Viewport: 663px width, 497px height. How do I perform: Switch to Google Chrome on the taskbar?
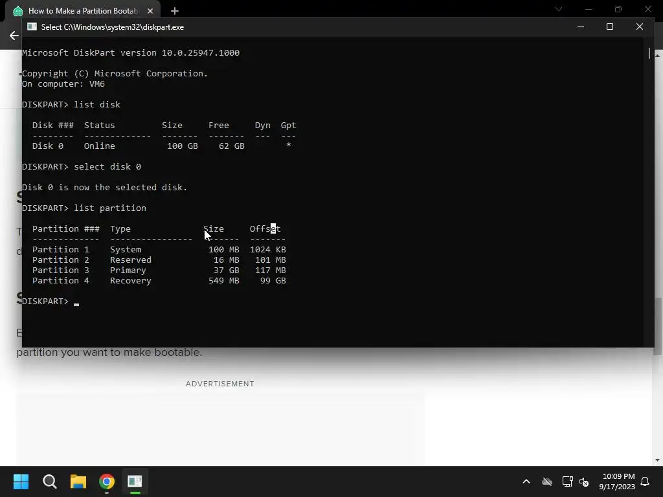click(x=107, y=481)
